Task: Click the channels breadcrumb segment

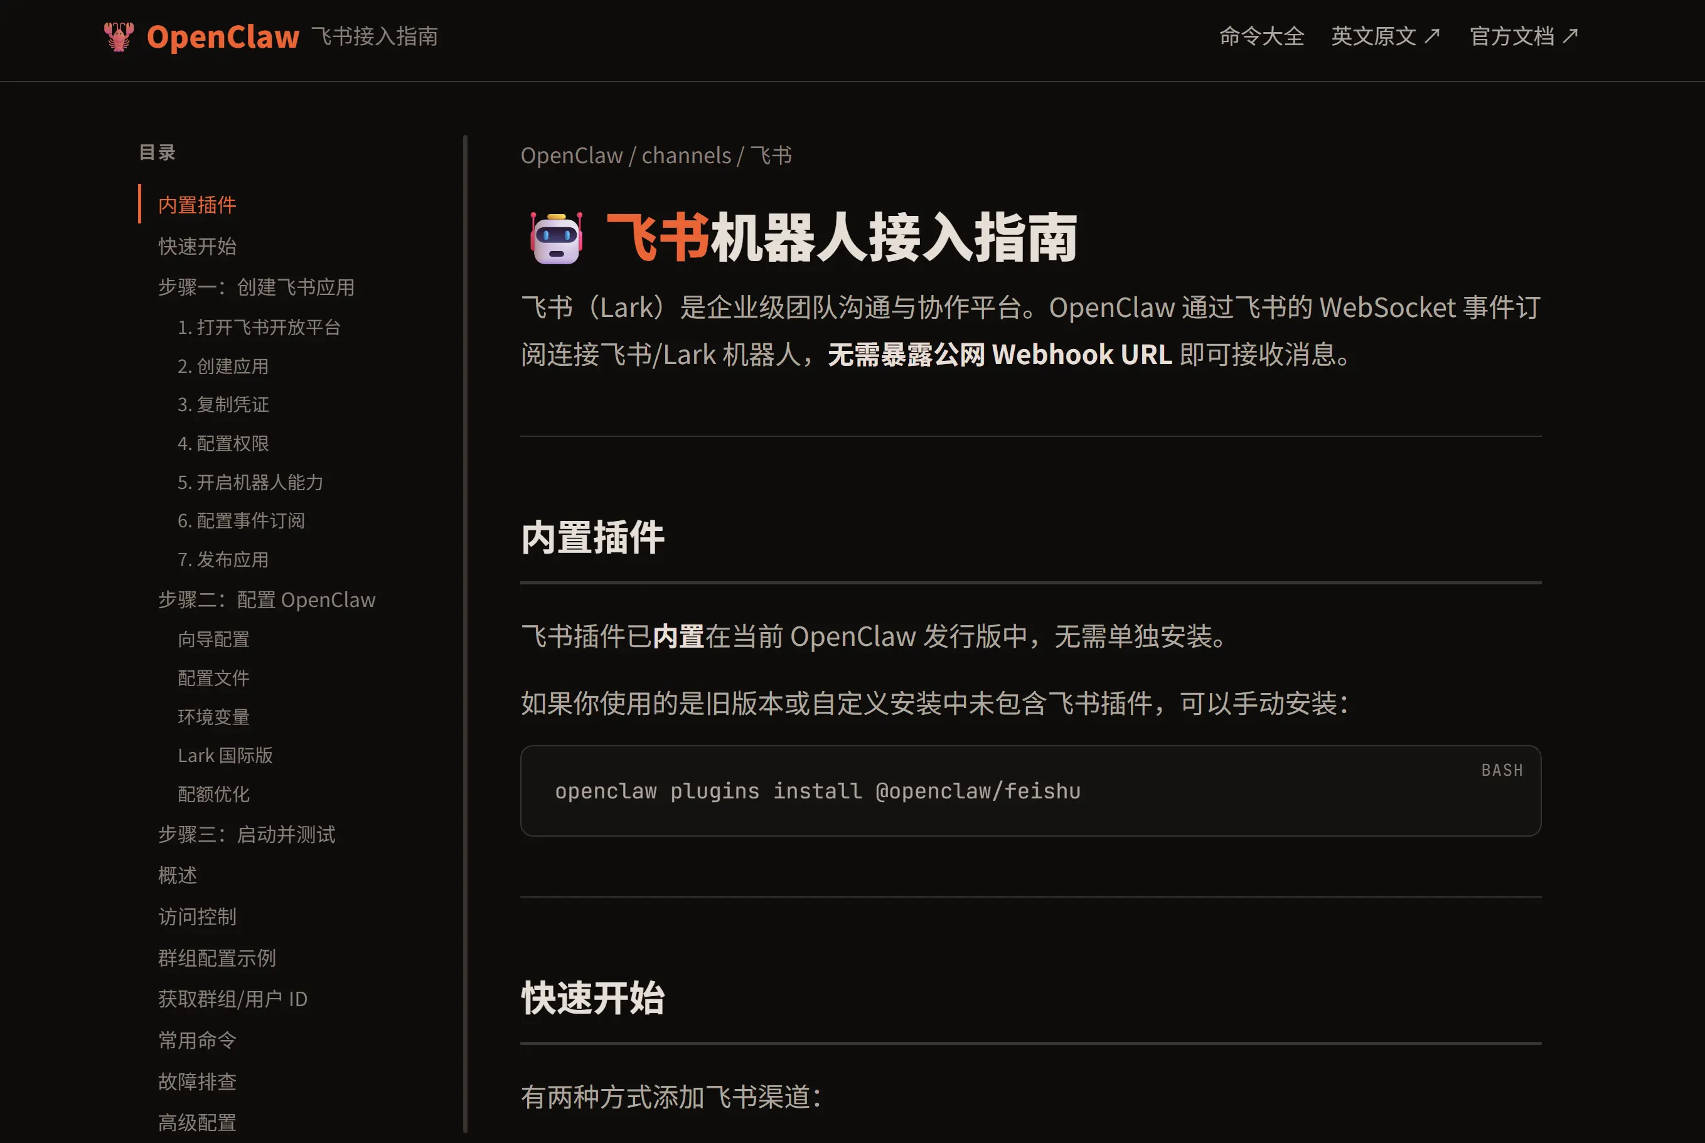Action: (x=686, y=155)
